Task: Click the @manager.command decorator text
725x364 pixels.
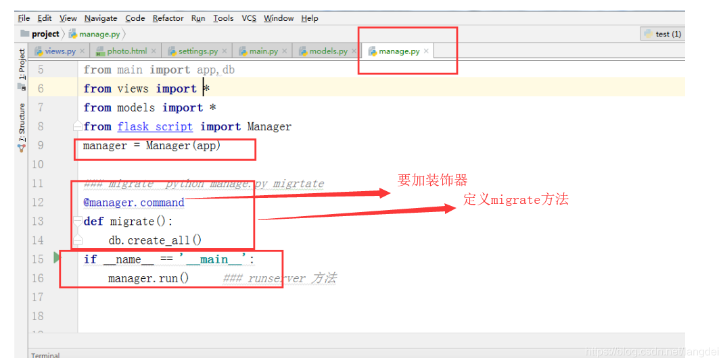Action: click(134, 203)
